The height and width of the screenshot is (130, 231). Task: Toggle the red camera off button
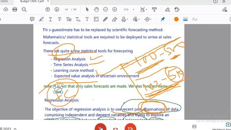coord(130,127)
